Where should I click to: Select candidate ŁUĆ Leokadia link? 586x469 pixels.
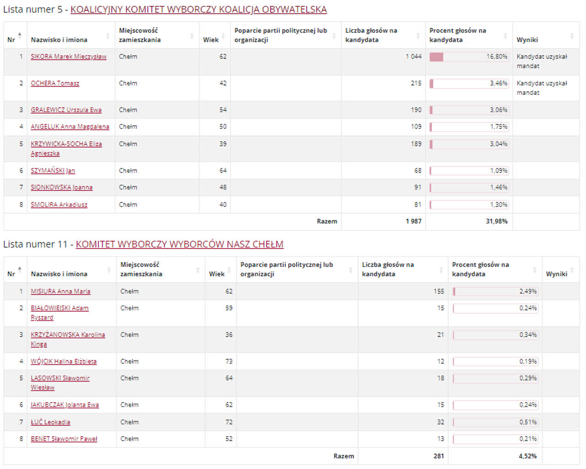(x=50, y=422)
